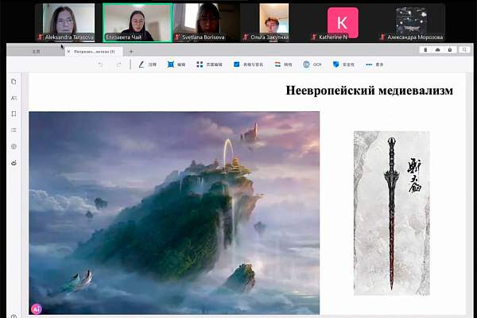Viewport: 477px width, 318px height.
Task: Click the cloud icon in title bar
Action: tap(437, 49)
